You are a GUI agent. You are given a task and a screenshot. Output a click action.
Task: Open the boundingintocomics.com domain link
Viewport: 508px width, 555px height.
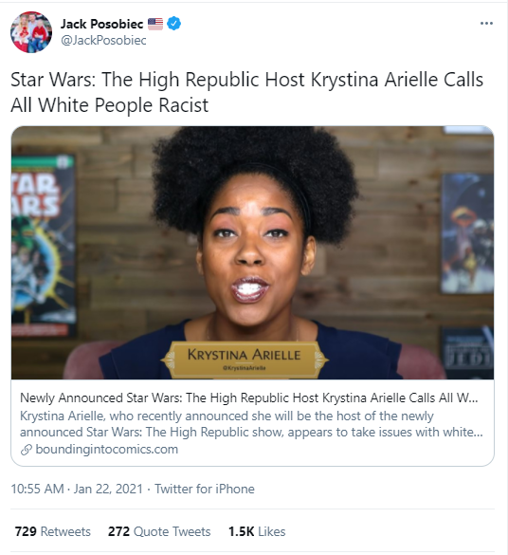click(x=107, y=450)
